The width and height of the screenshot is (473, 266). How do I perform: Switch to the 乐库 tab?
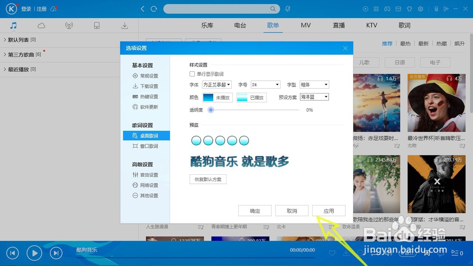(207, 26)
